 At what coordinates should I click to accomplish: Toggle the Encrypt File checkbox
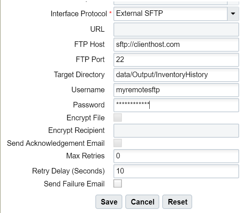[x=118, y=118]
